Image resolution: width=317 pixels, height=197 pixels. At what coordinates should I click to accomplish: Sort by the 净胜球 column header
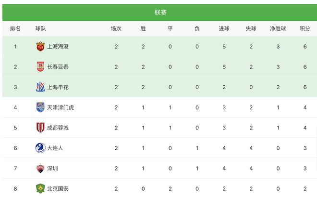(x=278, y=28)
